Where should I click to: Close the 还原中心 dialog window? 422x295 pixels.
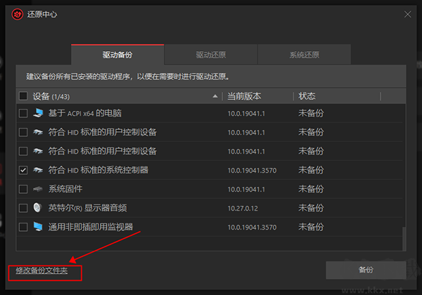pyautogui.click(x=408, y=14)
